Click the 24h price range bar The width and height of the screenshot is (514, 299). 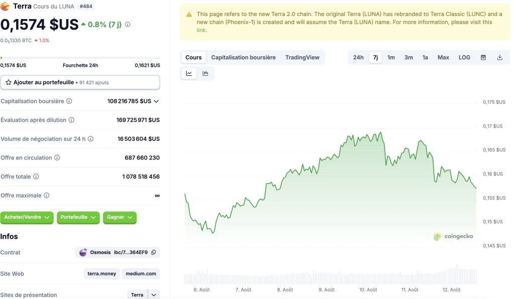(80, 58)
